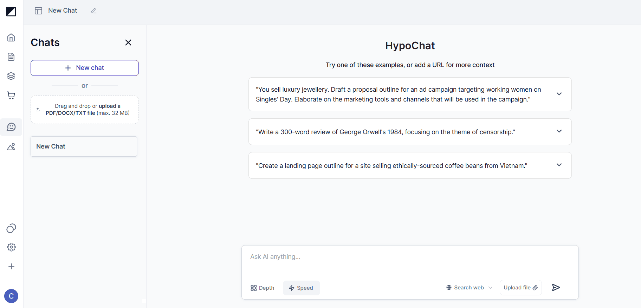This screenshot has height=308, width=641.
Task: Switch to Speed mode
Action: click(301, 288)
